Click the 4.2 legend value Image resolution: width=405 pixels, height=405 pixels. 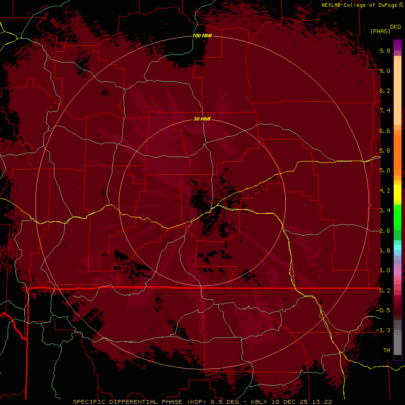pyautogui.click(x=385, y=191)
